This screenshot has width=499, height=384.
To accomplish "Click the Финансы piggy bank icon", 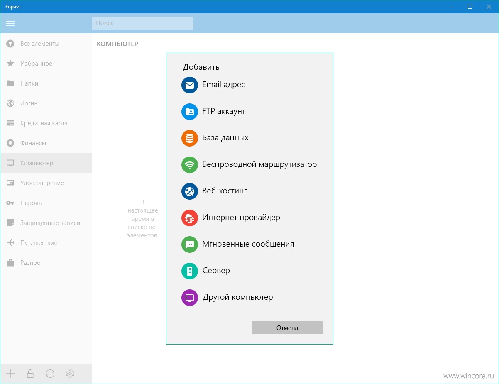I will click(10, 143).
